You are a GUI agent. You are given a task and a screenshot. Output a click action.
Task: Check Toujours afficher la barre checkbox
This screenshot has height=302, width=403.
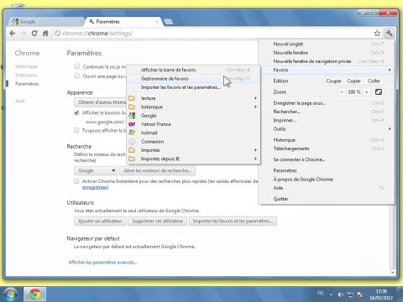point(76,130)
